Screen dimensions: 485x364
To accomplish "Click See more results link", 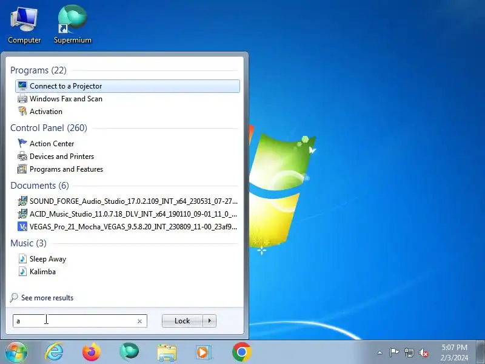I will click(47, 298).
